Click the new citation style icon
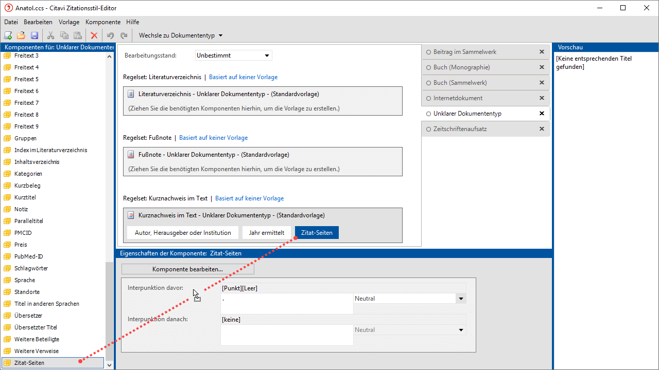Screen dimensions: 659x370 (8, 35)
